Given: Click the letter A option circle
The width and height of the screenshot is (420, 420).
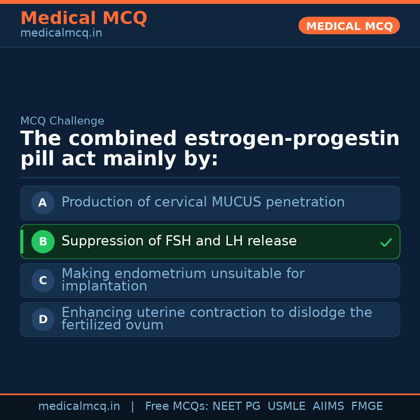Looking at the screenshot, I should pos(43,203).
